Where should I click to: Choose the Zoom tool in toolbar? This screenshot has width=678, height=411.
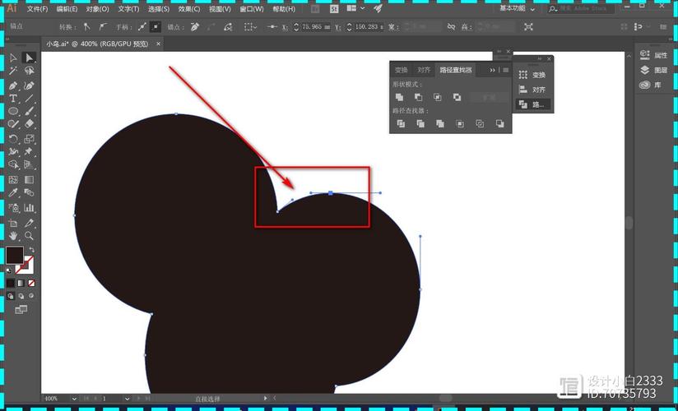pyautogui.click(x=30, y=236)
